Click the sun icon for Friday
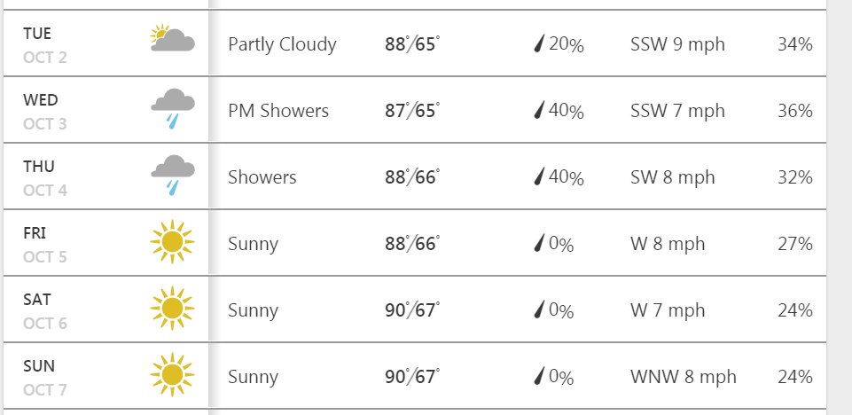Viewport: 852px width, 415px height. click(x=172, y=242)
